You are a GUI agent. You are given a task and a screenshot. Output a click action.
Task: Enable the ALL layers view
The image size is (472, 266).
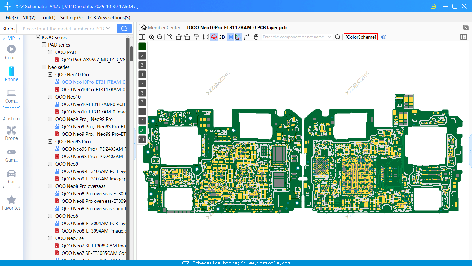pyautogui.click(x=142, y=139)
